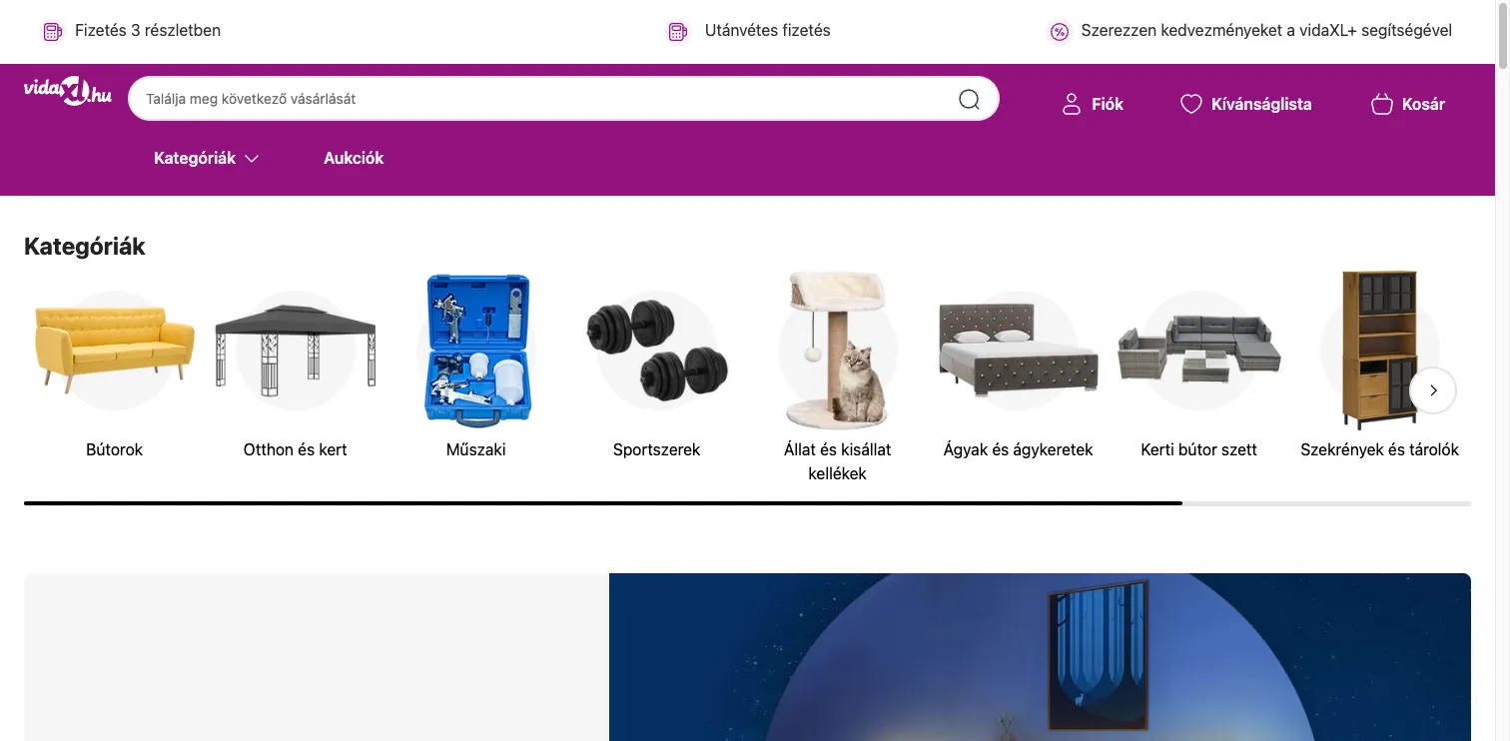Click the vidaXL.hu logo

coord(67,93)
